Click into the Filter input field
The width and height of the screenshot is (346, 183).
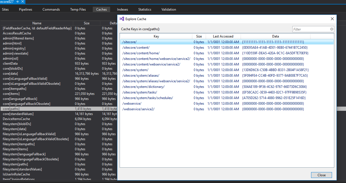point(311,29)
